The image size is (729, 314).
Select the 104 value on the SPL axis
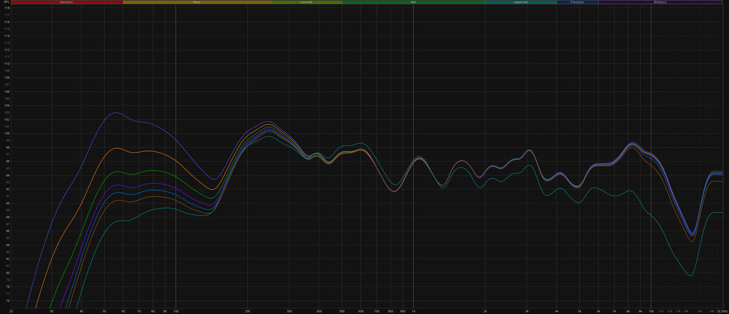pos(7,106)
